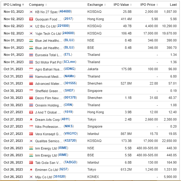Screen dimensions: 181x181
Task: Click Indonesia flag beside Agro Bahari Nus...
Action: pyautogui.click(x=31, y=69)
